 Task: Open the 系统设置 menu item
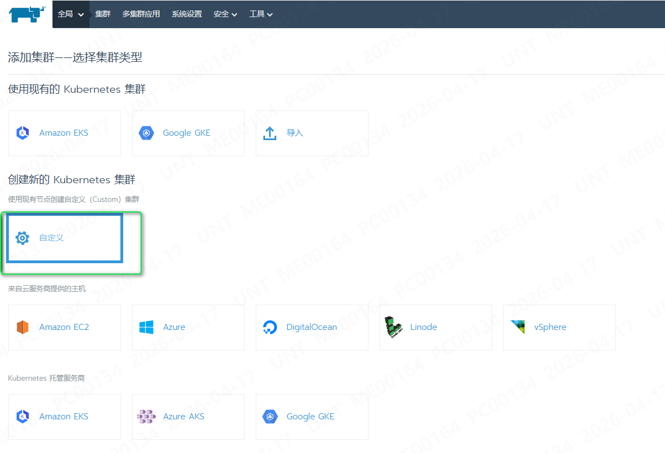[x=187, y=14]
